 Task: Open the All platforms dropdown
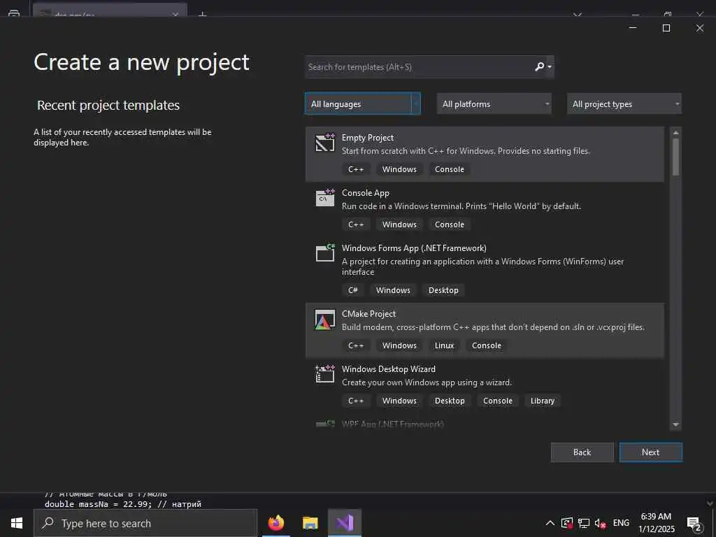click(494, 104)
